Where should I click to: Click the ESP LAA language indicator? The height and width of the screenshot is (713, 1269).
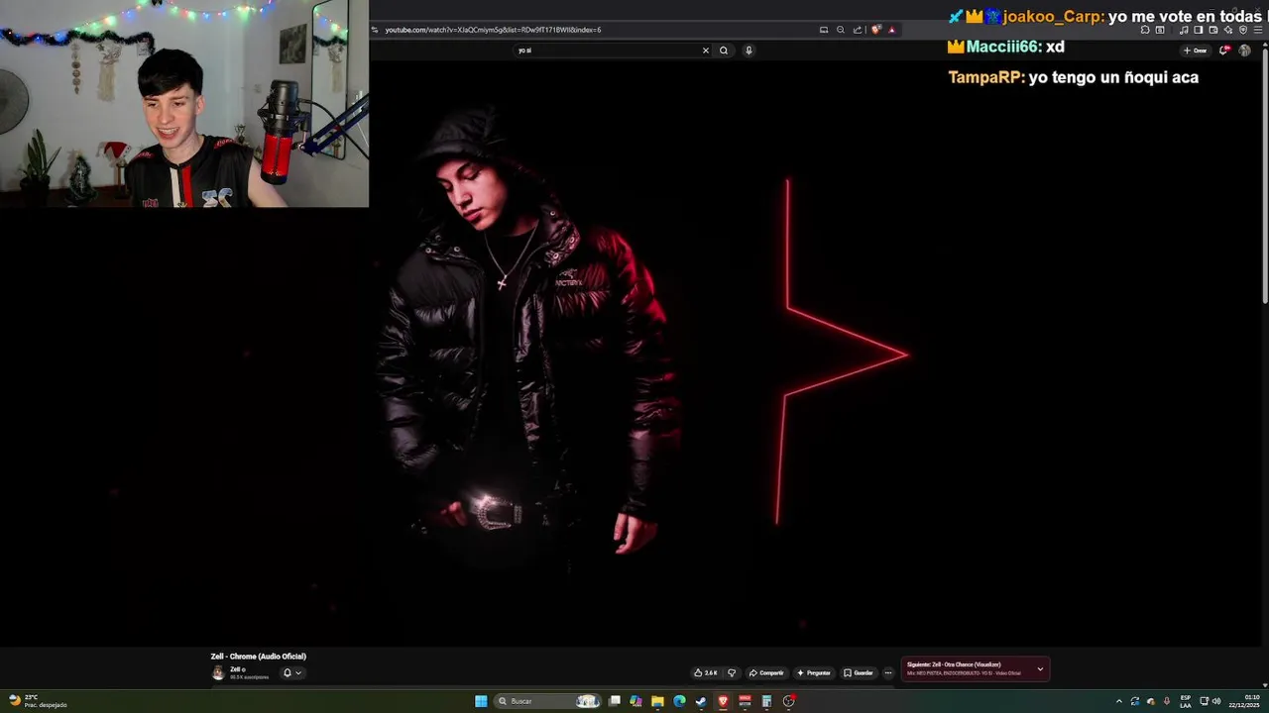1186,701
